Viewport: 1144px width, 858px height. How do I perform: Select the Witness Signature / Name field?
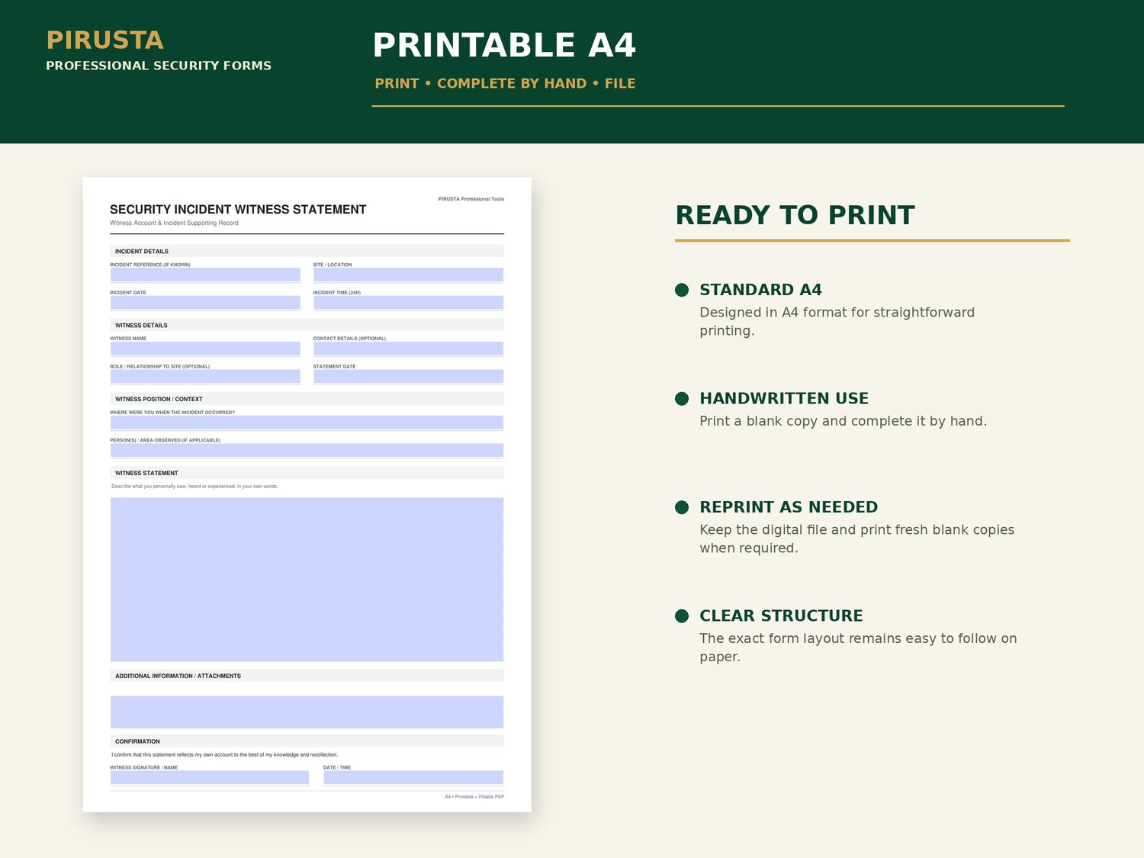(x=210, y=778)
